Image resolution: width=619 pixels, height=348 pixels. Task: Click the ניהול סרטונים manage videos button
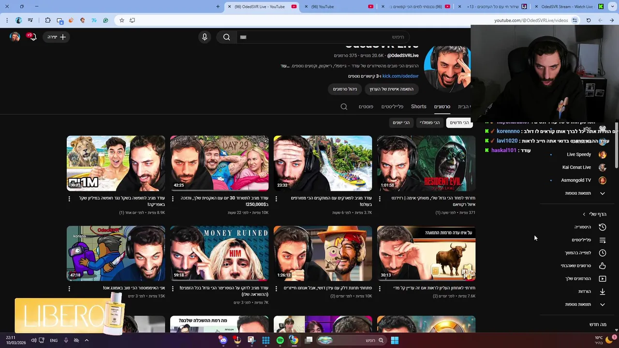click(345, 89)
